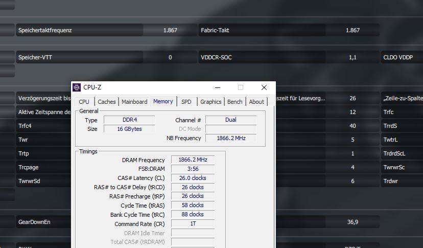Click the 16 GBytes Size field

coord(129,129)
